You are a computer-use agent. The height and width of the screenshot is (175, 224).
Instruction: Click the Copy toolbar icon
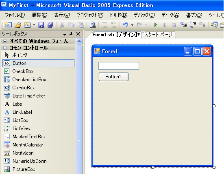click(x=71, y=25)
